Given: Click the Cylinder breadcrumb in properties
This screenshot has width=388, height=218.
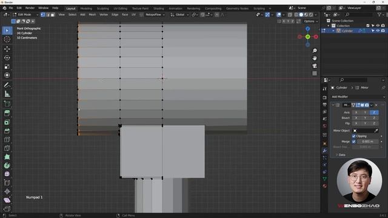Looking at the screenshot, I should point(341,88).
